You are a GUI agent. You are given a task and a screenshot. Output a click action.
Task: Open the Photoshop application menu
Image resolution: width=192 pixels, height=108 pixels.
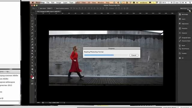click(40, 3)
